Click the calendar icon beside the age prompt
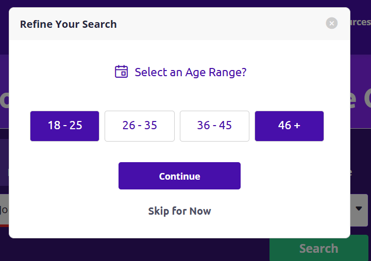The width and height of the screenshot is (371, 261). click(122, 72)
